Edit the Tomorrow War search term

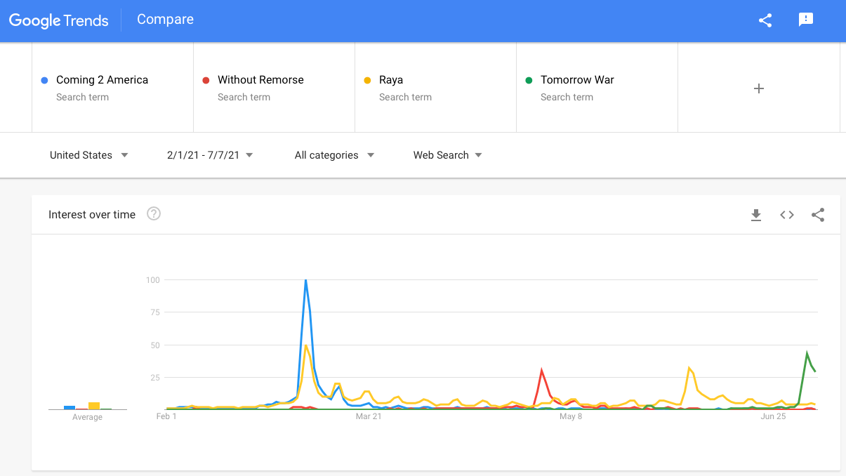pyautogui.click(x=597, y=88)
